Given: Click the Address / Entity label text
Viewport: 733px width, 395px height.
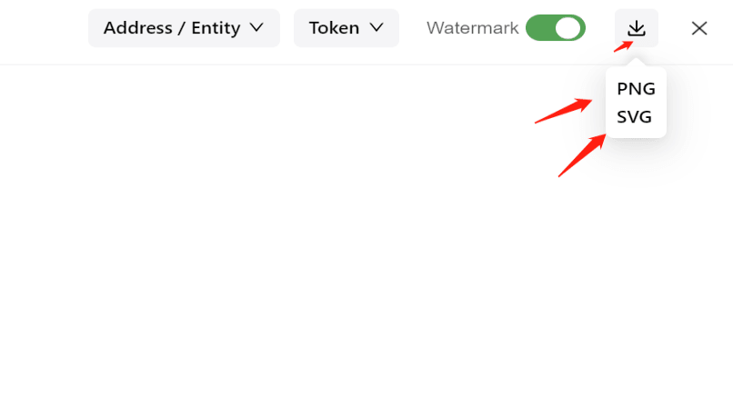Looking at the screenshot, I should tap(172, 28).
